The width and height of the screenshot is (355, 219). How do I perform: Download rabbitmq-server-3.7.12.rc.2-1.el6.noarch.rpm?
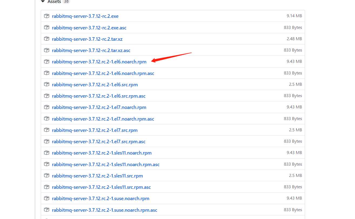click(x=99, y=62)
